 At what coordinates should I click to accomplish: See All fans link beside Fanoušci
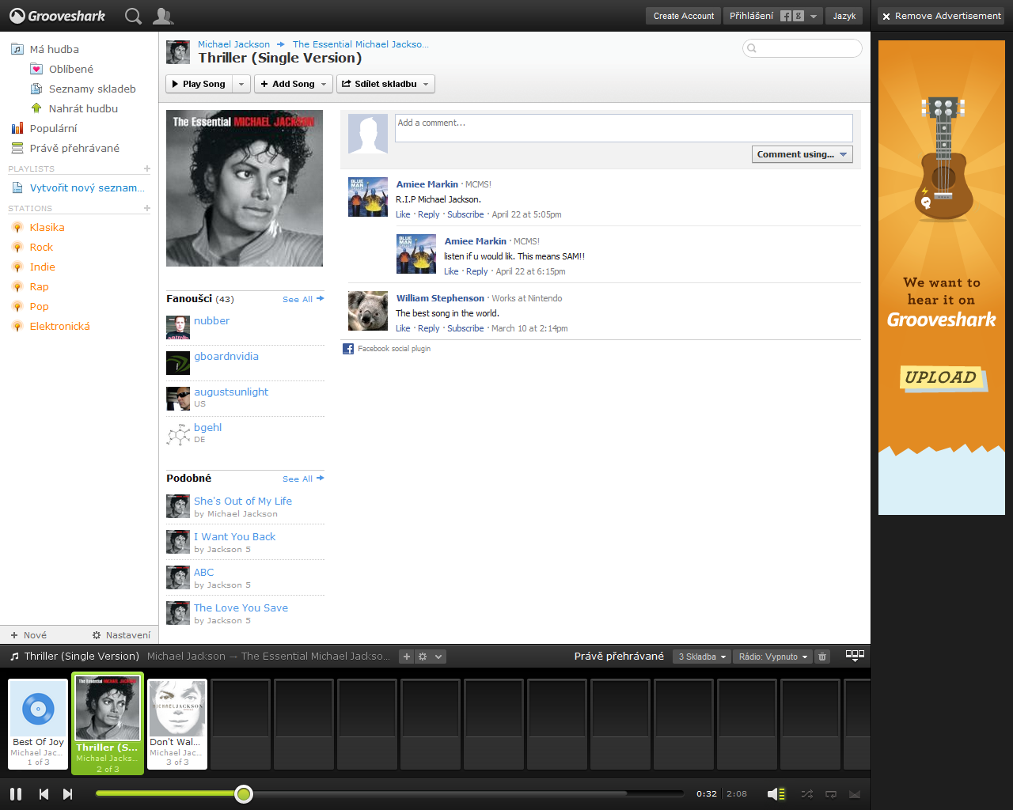(303, 299)
